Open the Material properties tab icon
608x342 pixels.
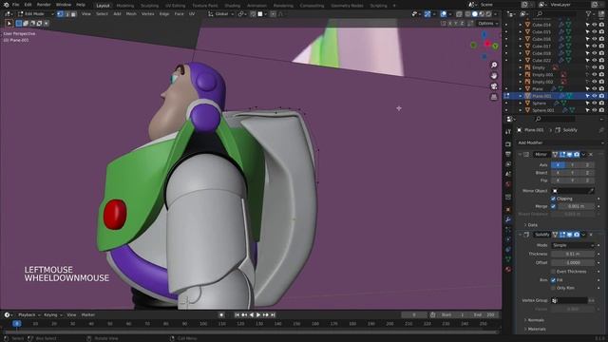point(508,269)
